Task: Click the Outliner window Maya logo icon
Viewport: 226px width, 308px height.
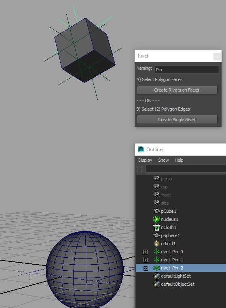Action: (141, 150)
